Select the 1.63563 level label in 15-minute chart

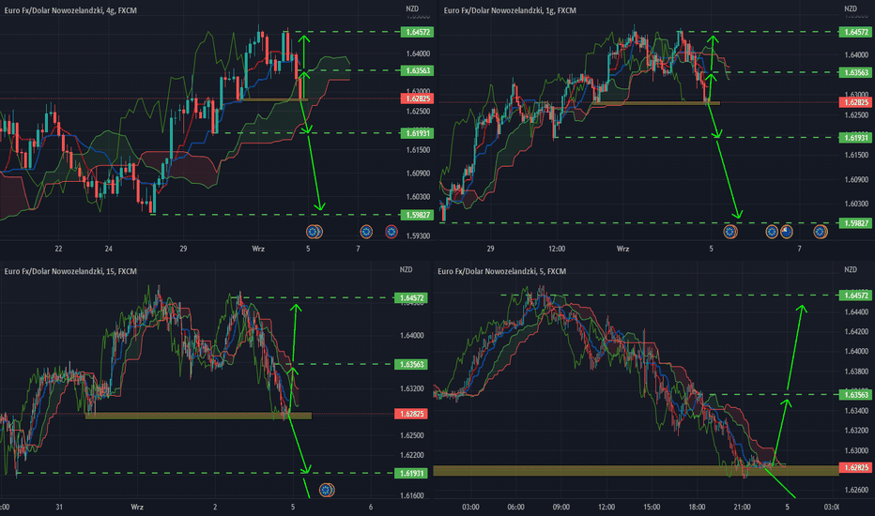point(410,364)
